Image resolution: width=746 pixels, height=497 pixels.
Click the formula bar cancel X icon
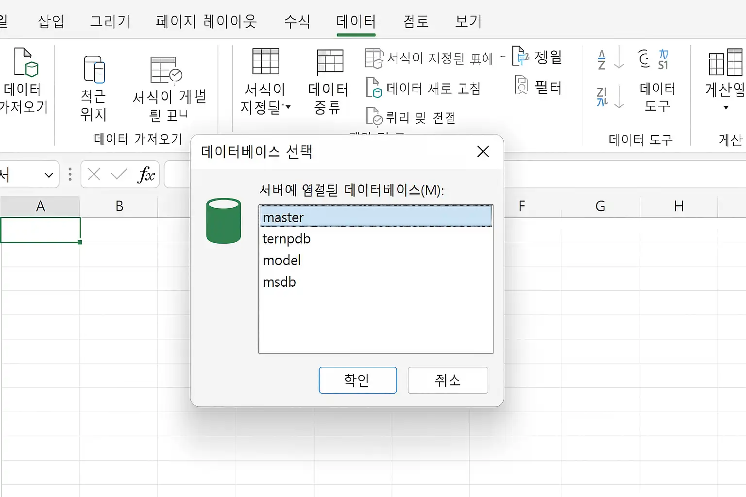(94, 174)
